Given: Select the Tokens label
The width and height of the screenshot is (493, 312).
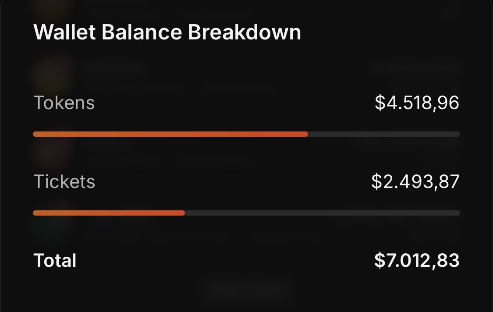Looking at the screenshot, I should [64, 103].
